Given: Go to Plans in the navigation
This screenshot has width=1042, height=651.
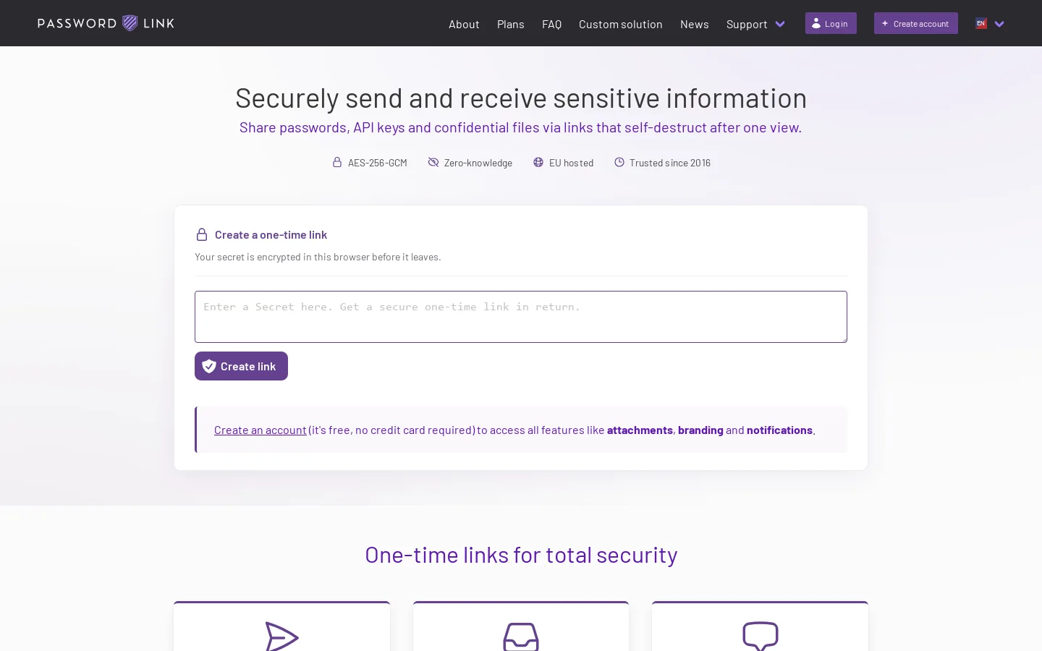Looking at the screenshot, I should click(511, 24).
